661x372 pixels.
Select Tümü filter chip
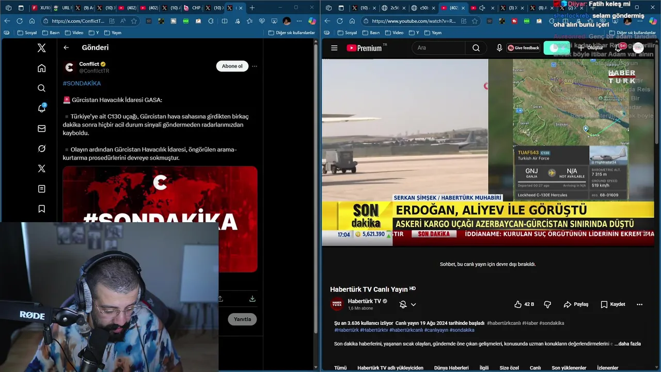[340, 368]
